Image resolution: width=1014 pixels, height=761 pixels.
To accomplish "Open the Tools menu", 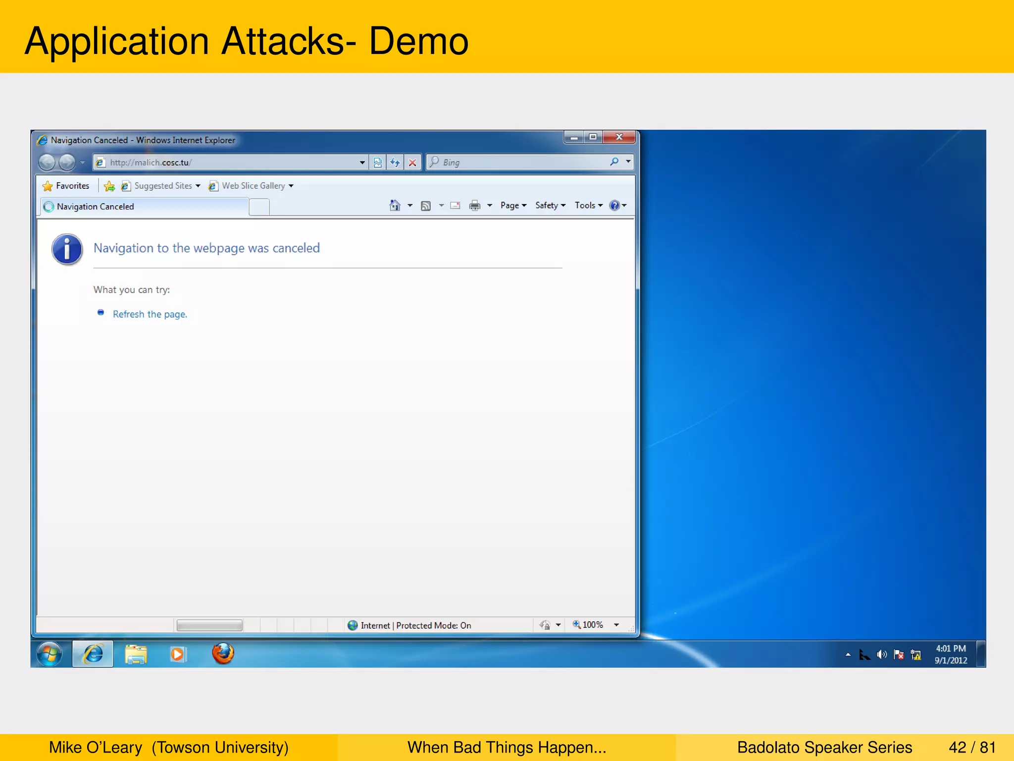I will coord(588,205).
